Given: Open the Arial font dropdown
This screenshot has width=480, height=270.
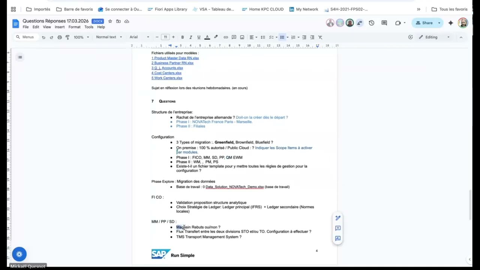Looking at the screenshot, I should pos(139,37).
